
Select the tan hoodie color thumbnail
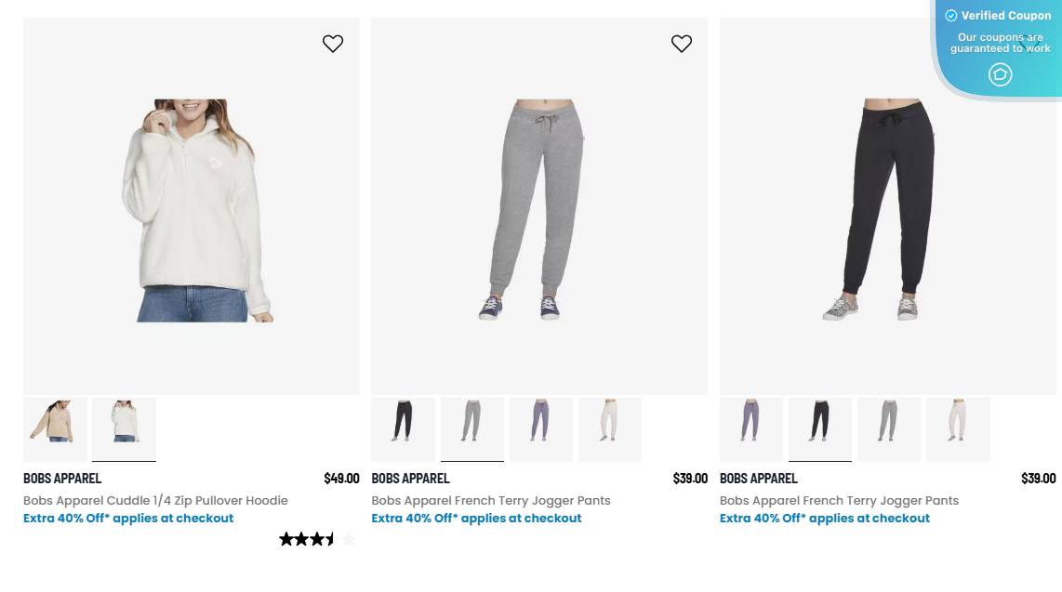[56, 429]
